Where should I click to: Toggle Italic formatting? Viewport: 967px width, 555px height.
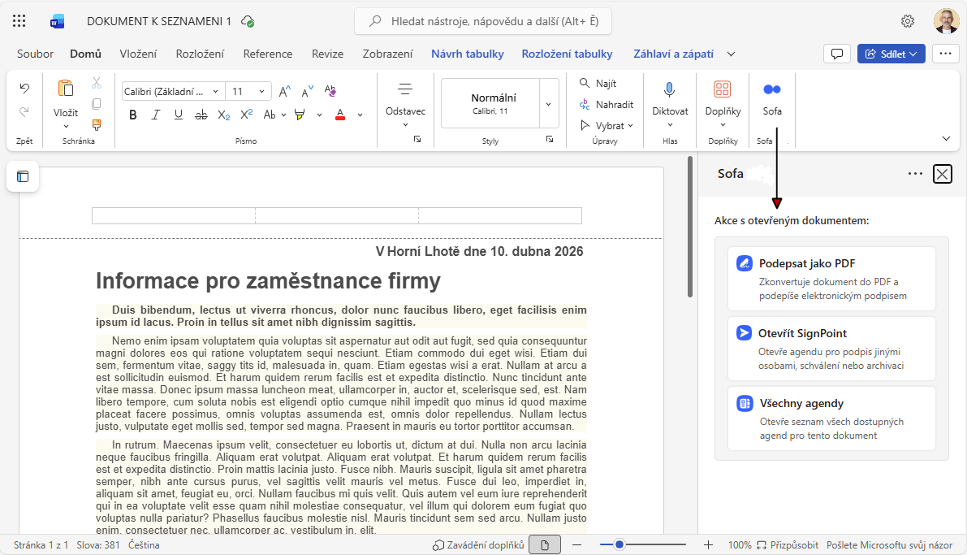(x=155, y=115)
